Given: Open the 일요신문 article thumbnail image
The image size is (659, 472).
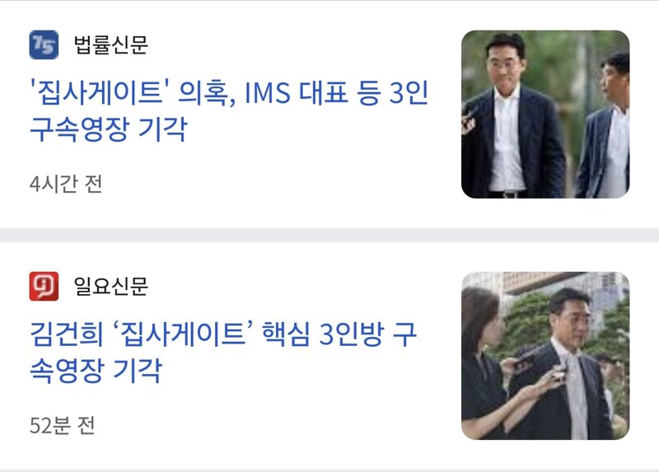Looking at the screenshot, I should coord(545,356).
